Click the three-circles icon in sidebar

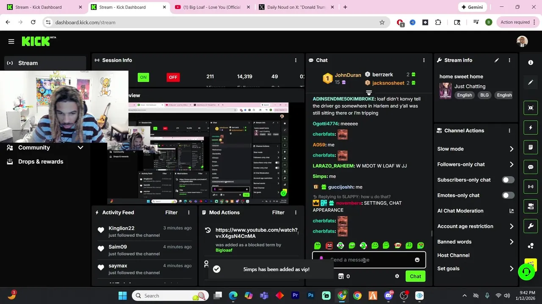click(x=531, y=246)
